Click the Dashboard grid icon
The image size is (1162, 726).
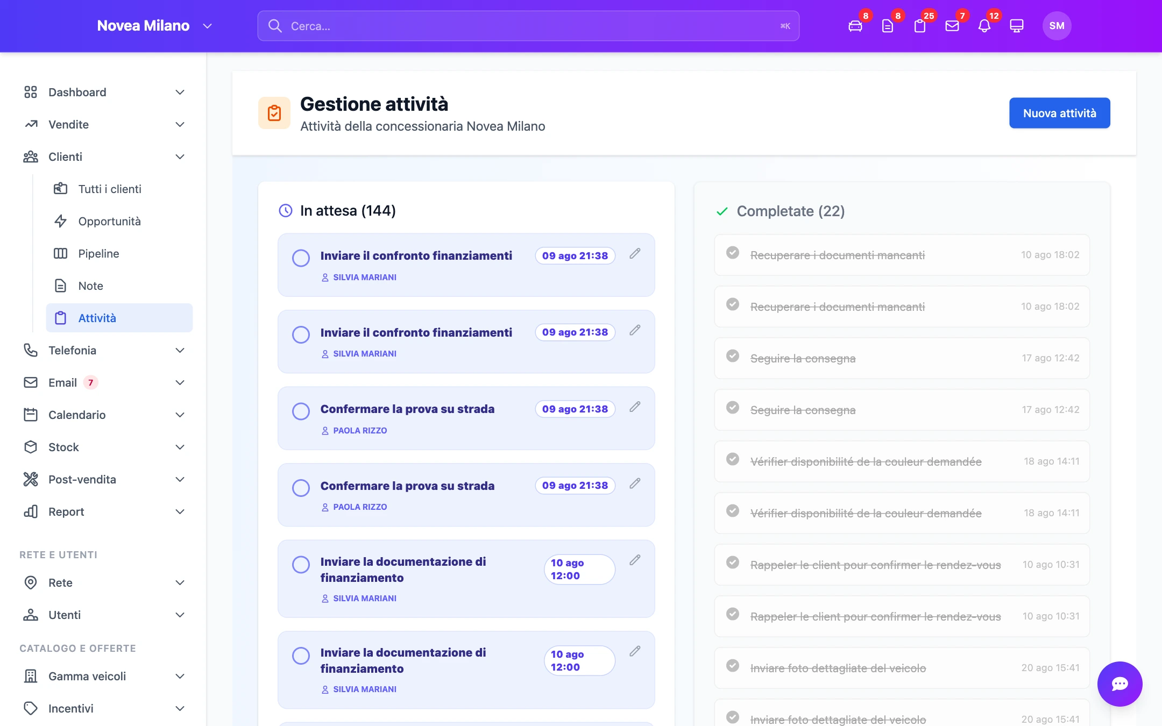click(31, 92)
